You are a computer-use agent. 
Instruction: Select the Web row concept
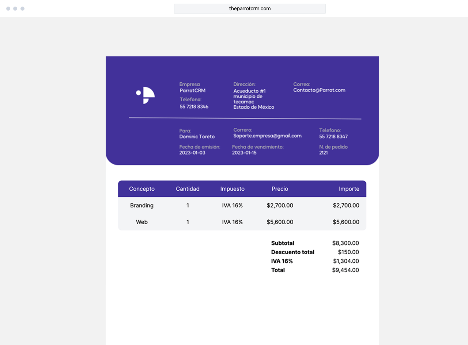coord(142,222)
